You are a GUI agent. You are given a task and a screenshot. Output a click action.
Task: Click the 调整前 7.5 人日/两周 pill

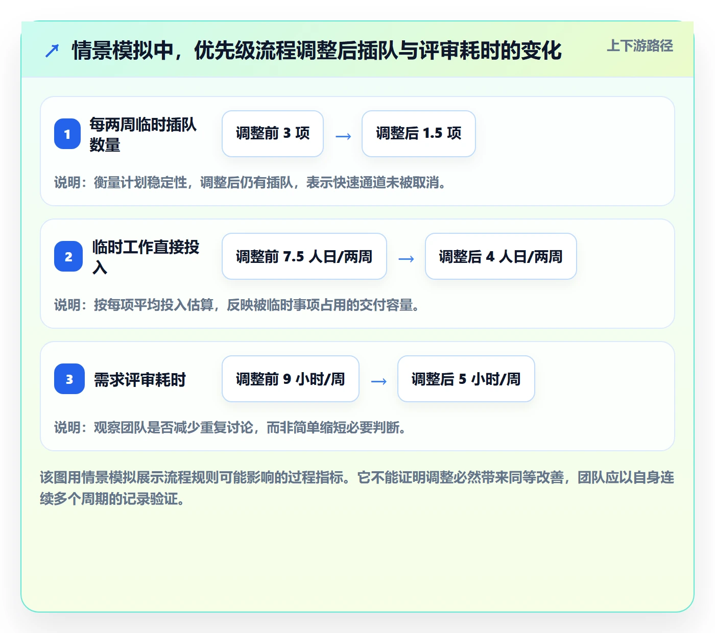pyautogui.click(x=304, y=256)
